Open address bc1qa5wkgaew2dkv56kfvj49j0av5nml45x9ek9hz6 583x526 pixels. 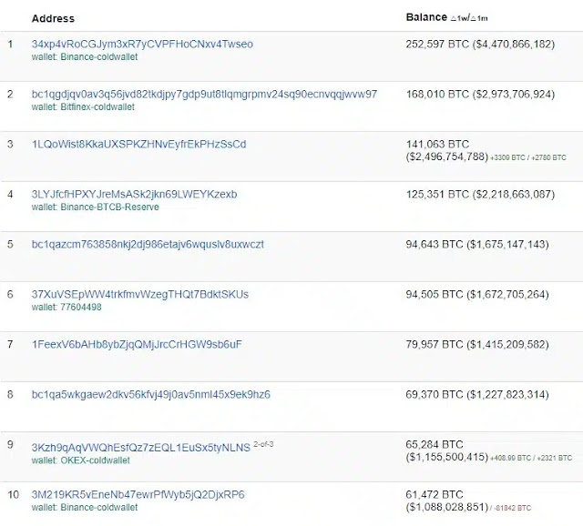[x=150, y=395]
